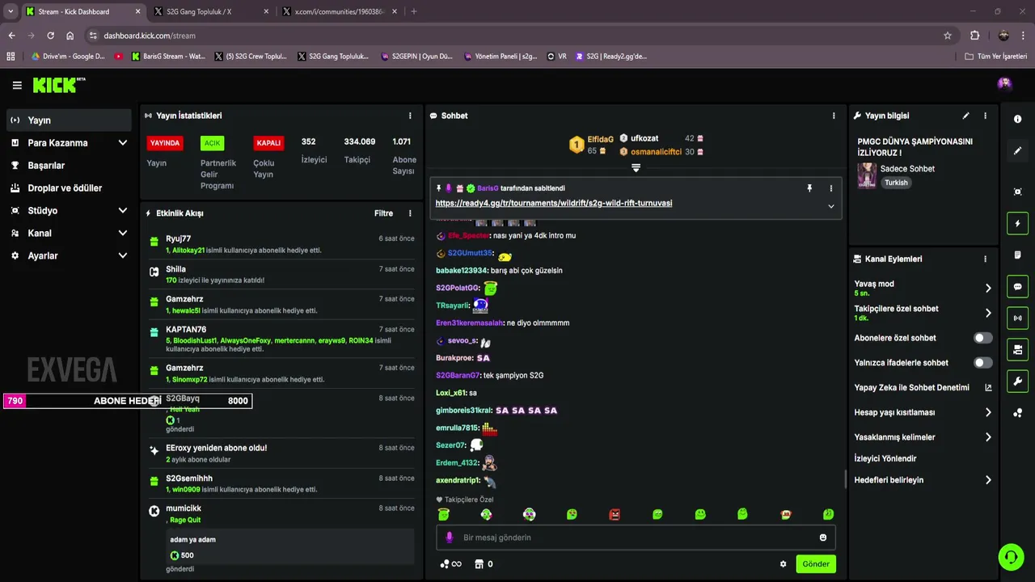Screen dimensions: 1035x582
Task: Click the chat bubble icon in the right sidebar
Action: click(1017, 286)
